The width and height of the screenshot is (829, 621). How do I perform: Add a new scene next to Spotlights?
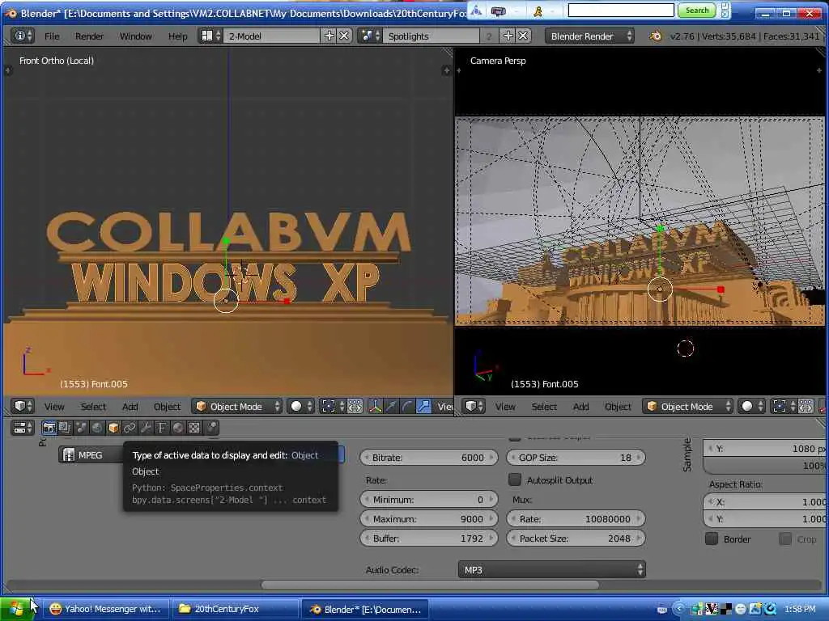(508, 36)
